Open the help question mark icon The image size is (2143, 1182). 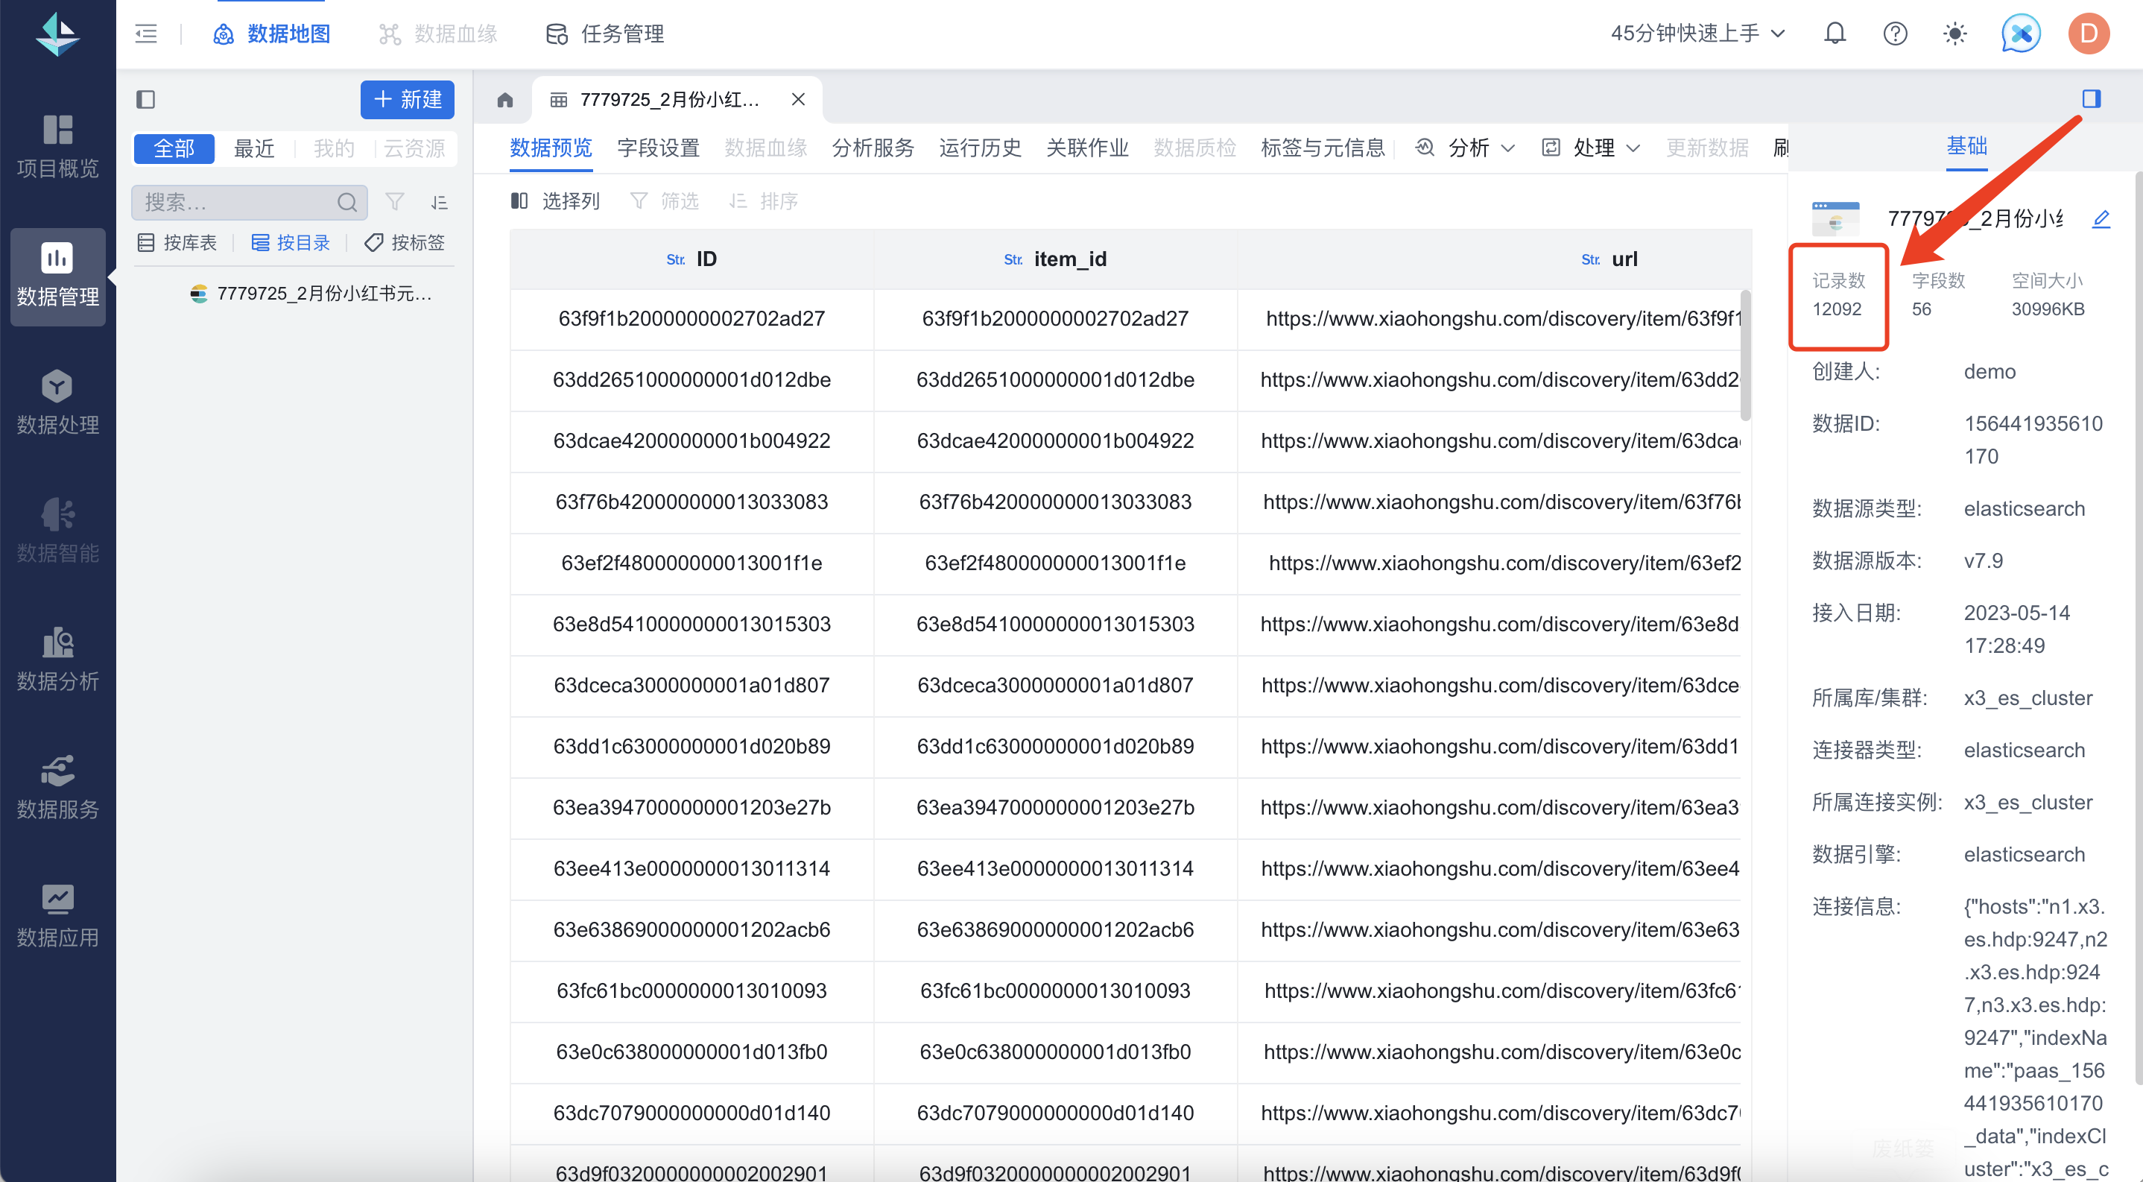1895,34
